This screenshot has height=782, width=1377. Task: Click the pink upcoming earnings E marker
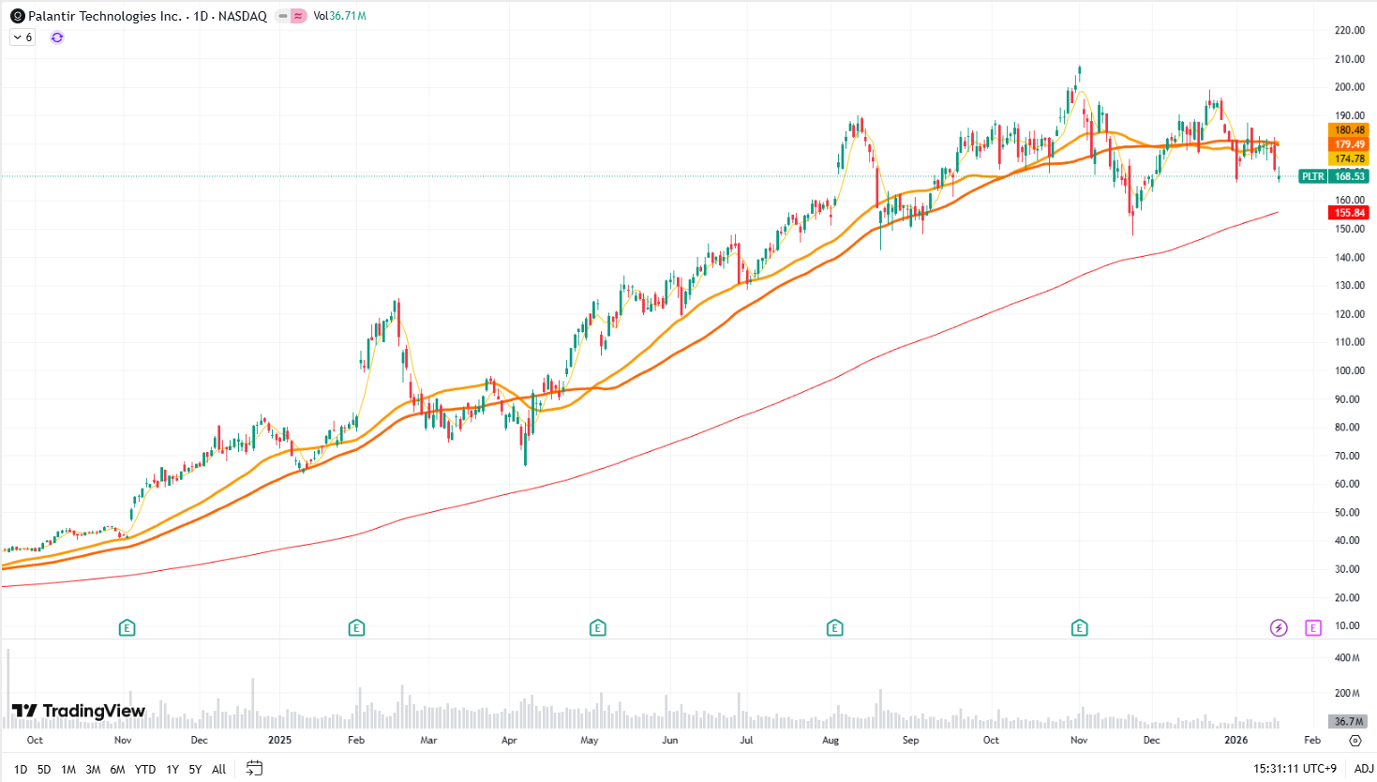click(1313, 627)
